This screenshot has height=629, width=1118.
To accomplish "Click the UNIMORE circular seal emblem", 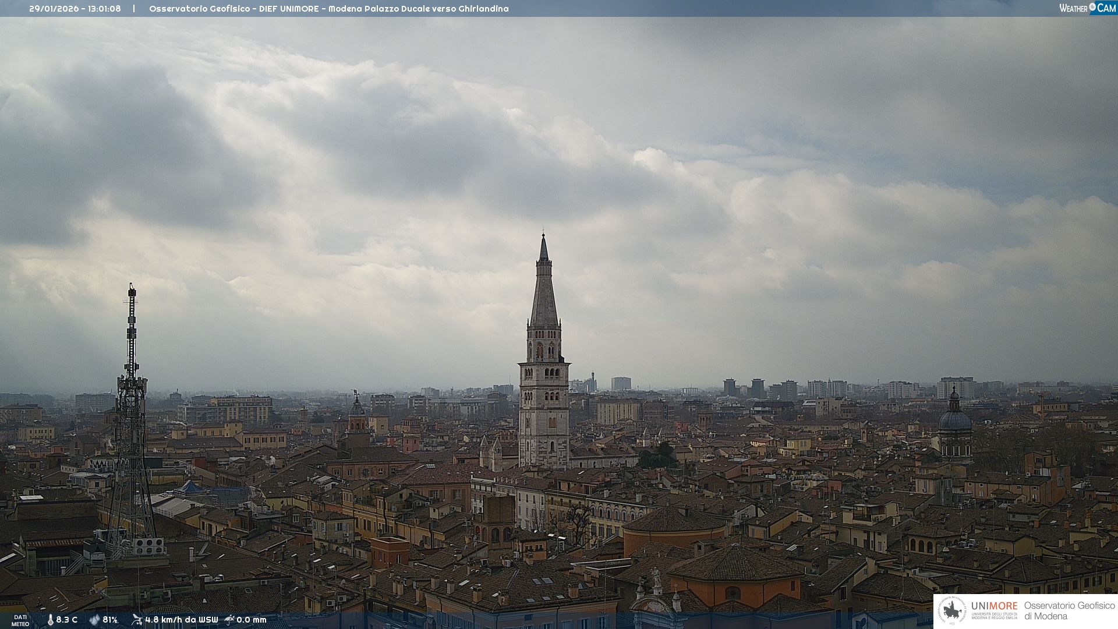I will 952,610.
